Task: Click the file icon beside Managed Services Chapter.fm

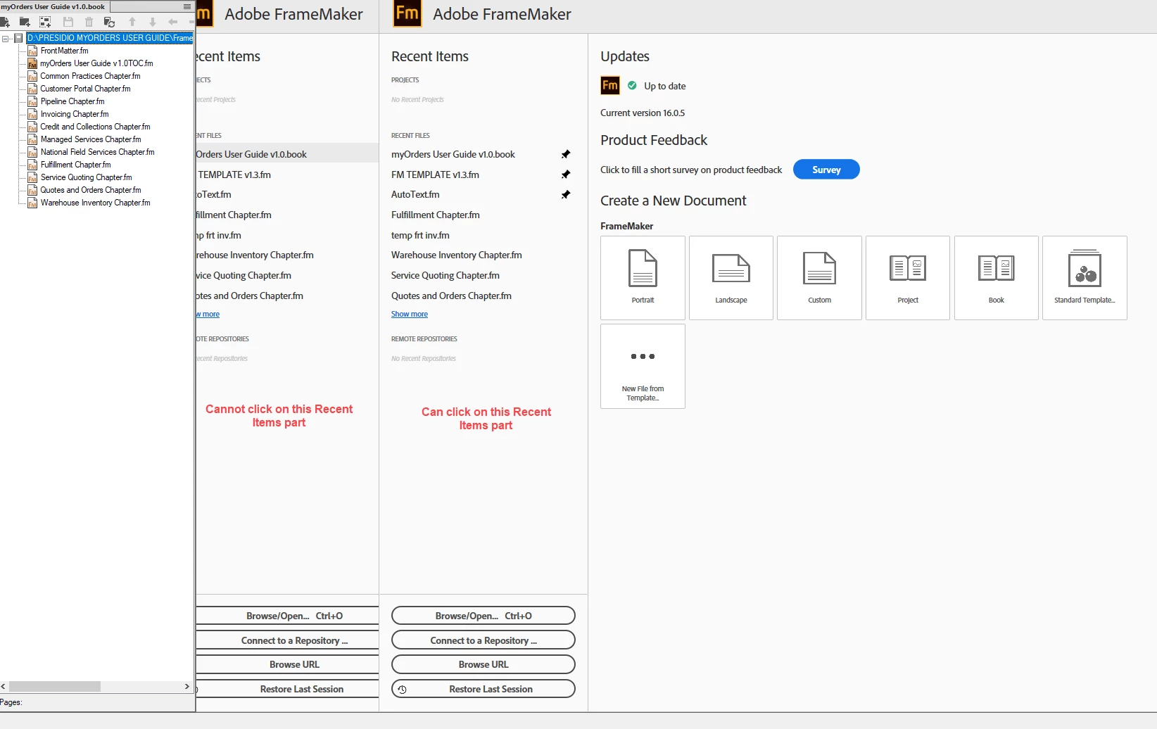Action: pos(32,139)
